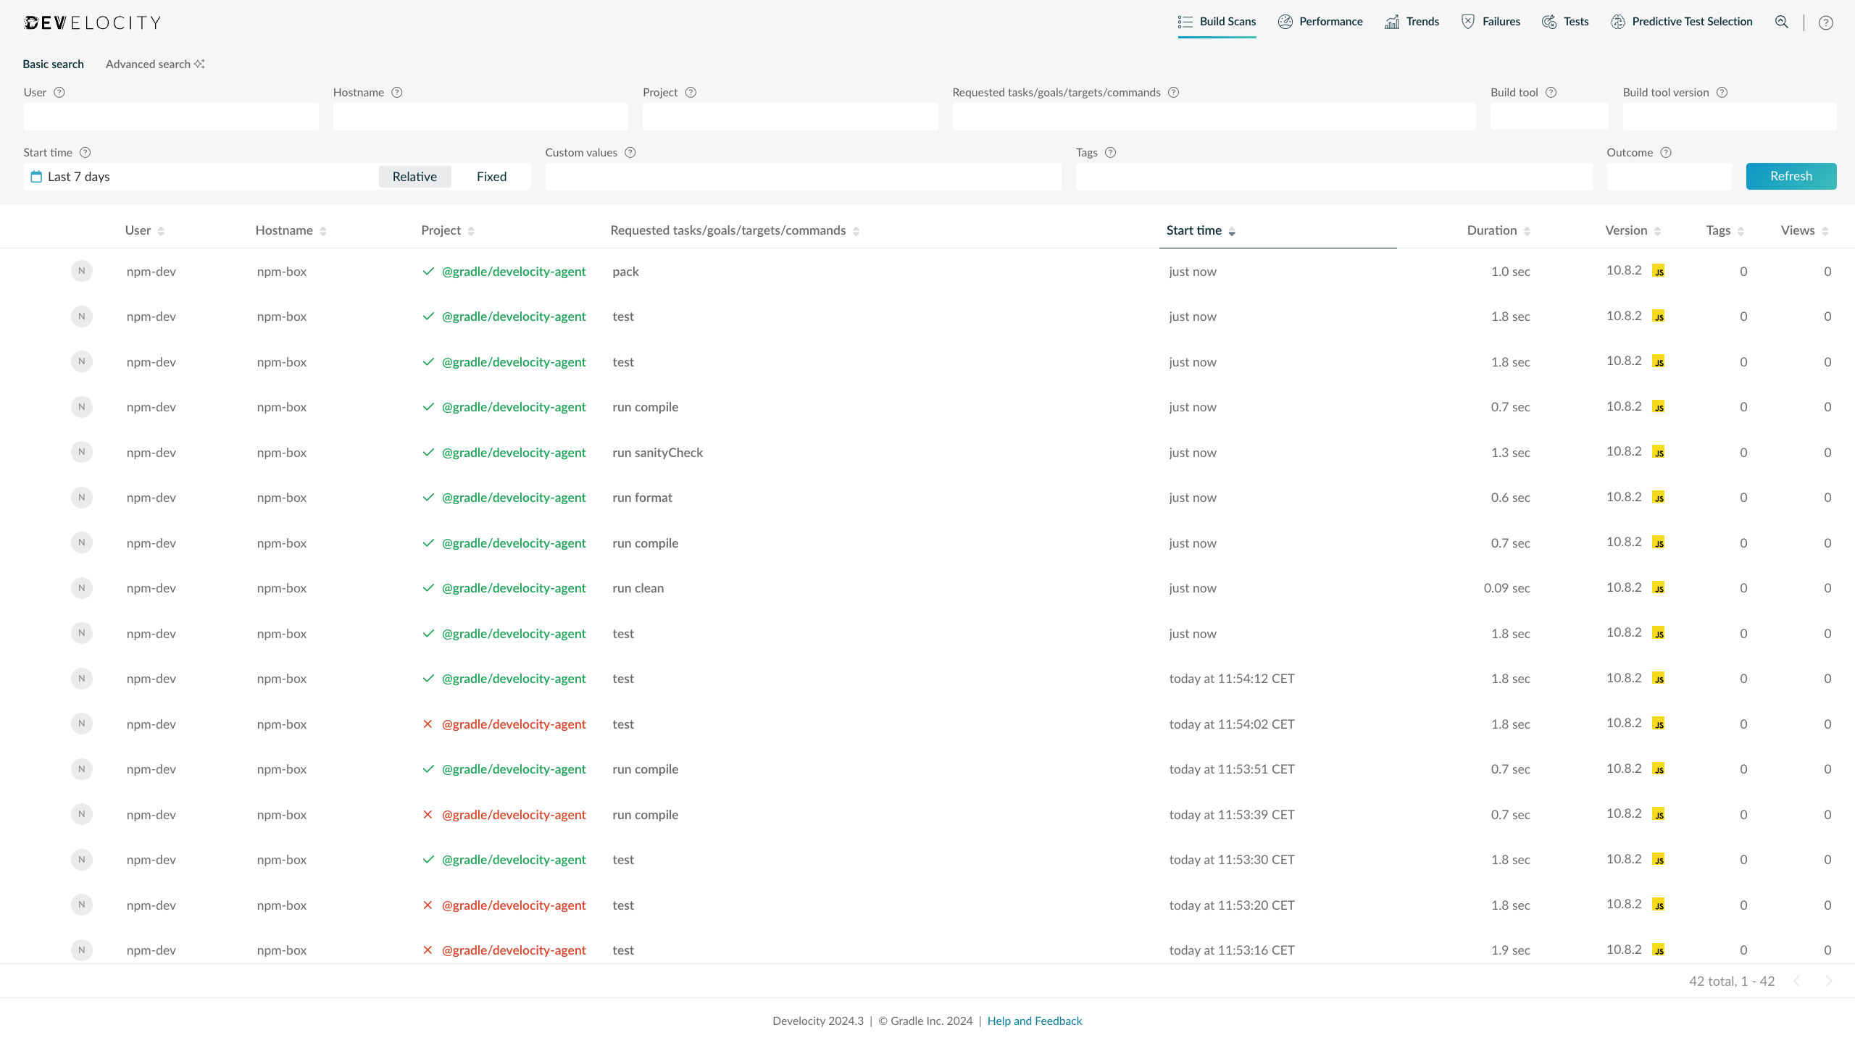Focus the Build tool filter input
Image resolution: width=1855 pixels, height=1043 pixels.
pos(1549,117)
